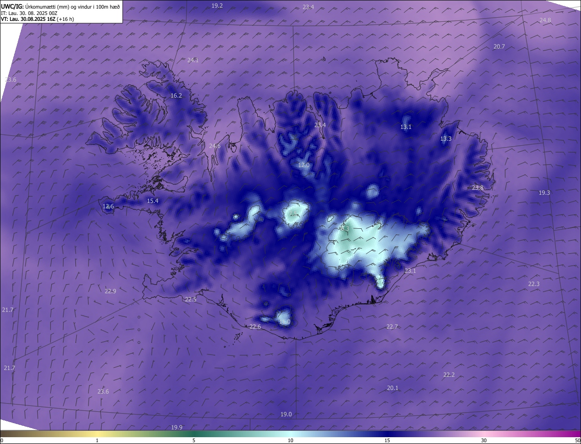Click the 19.0 value label
This screenshot has width=581, height=444.
(x=286, y=414)
